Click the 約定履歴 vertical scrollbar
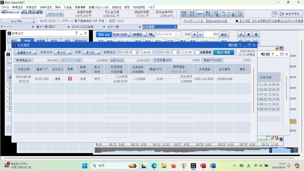The width and height of the screenshot is (304, 171). pyautogui.click(x=254, y=90)
